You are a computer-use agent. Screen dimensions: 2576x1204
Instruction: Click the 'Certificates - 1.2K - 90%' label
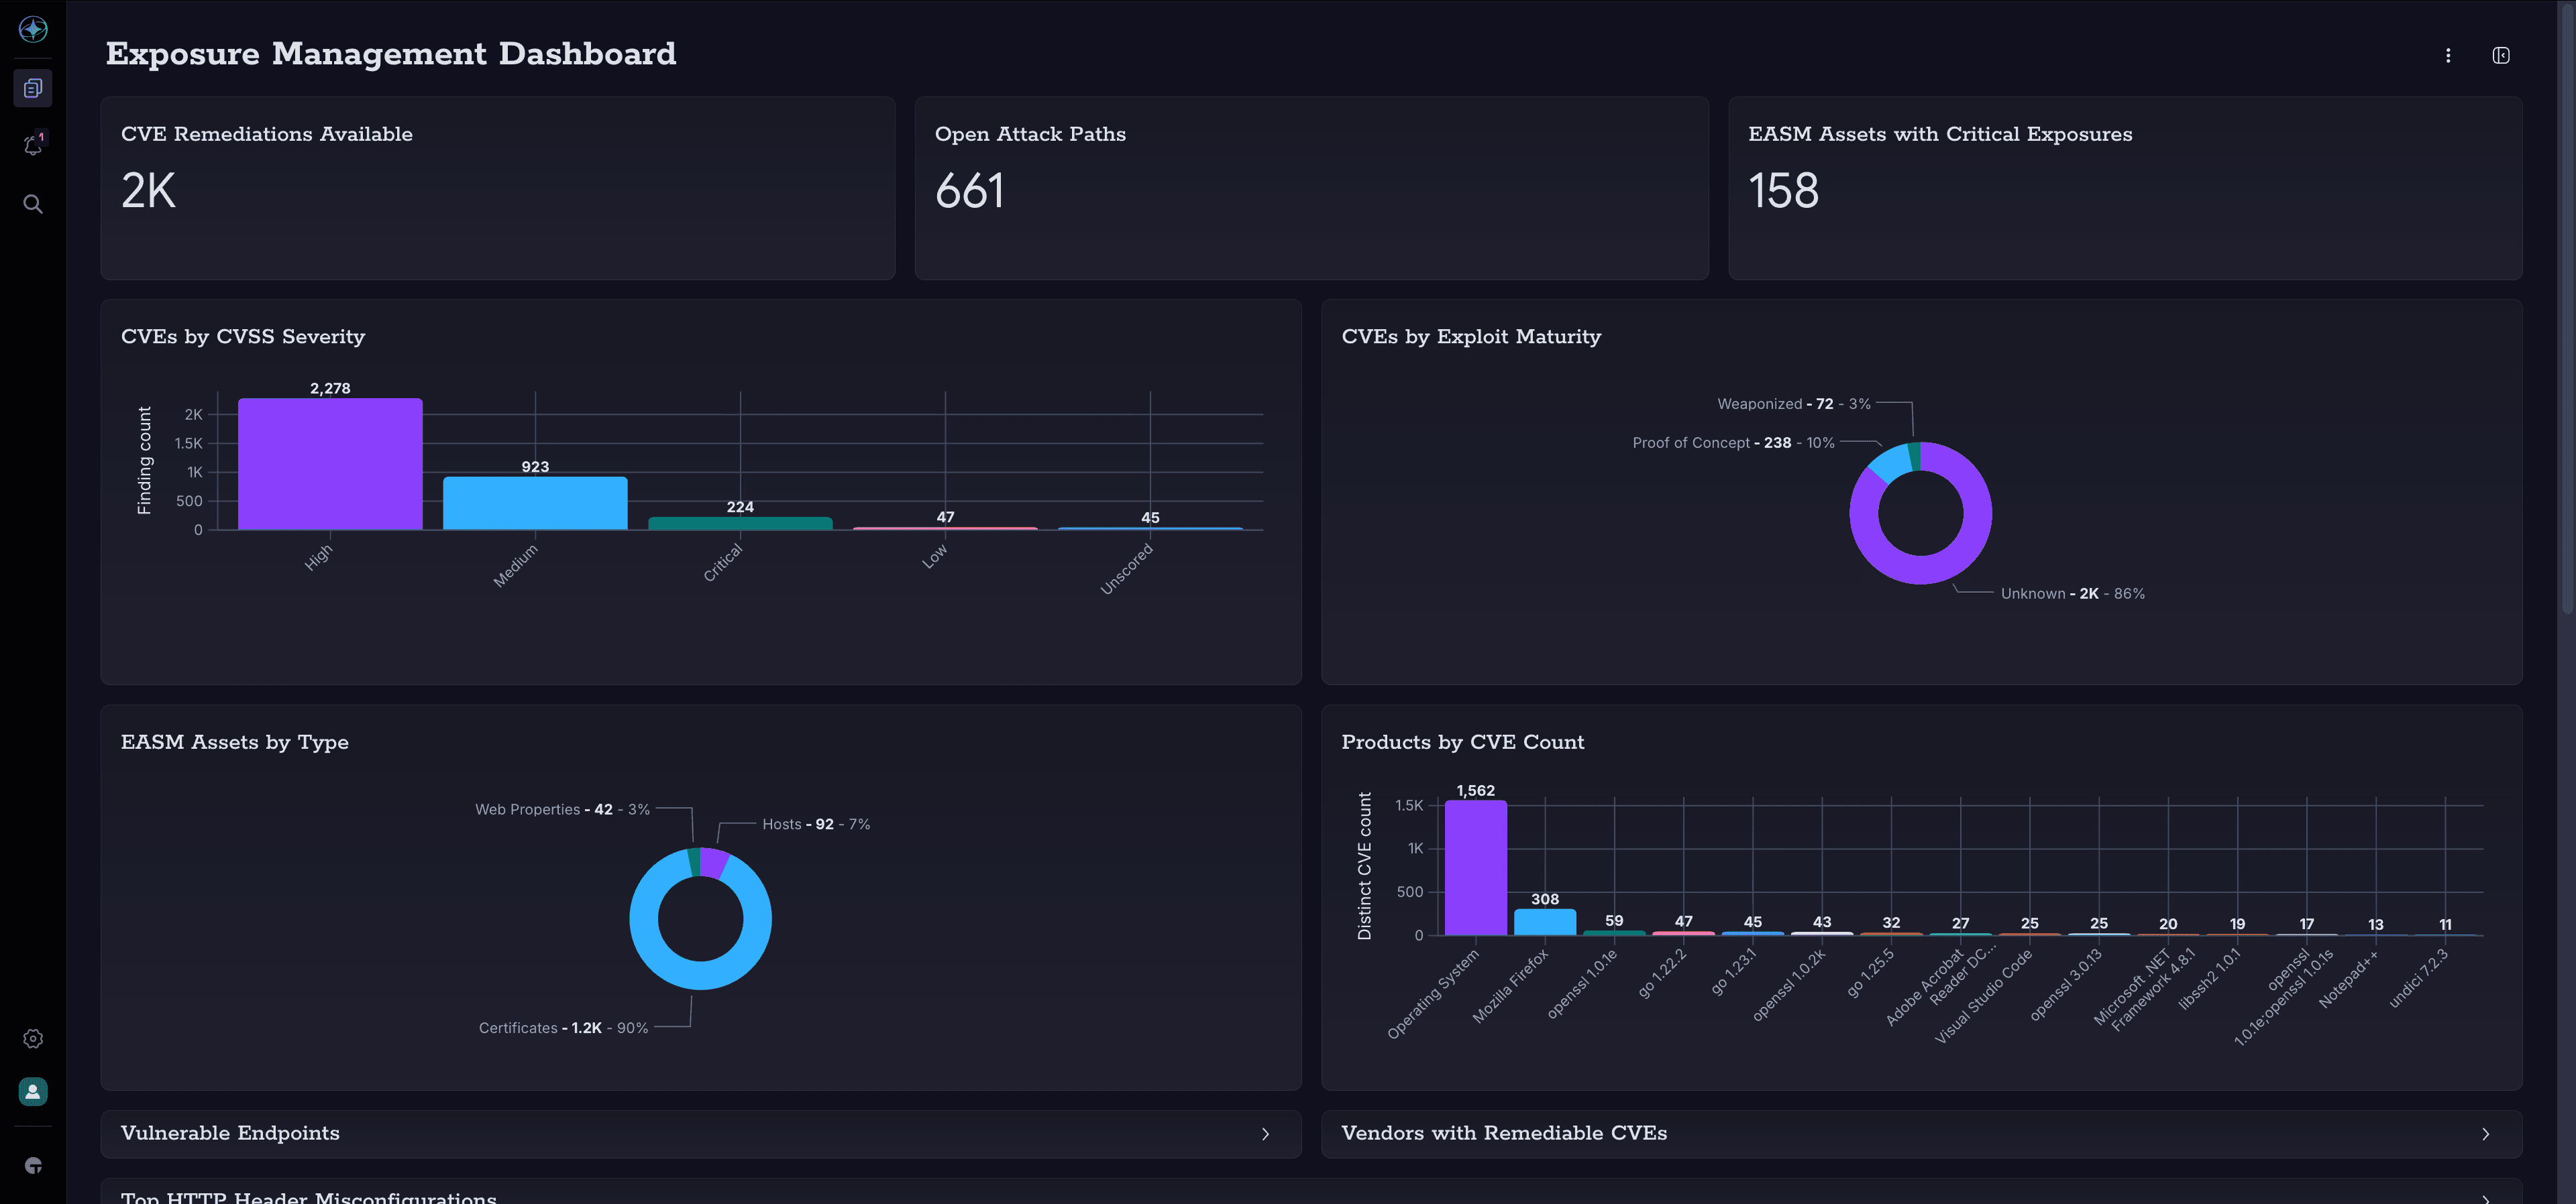point(563,1028)
